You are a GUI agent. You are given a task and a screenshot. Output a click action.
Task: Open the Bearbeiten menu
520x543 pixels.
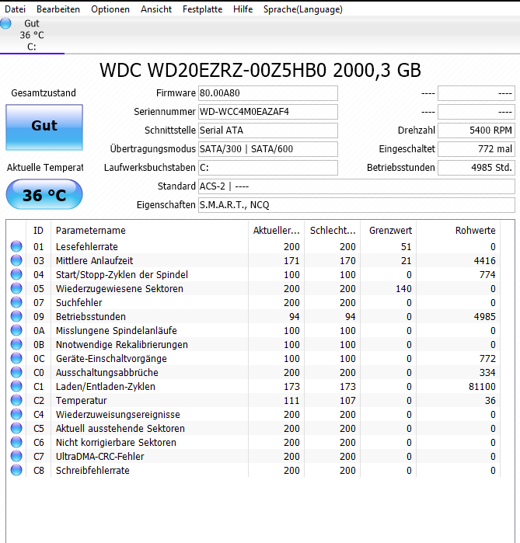58,9
